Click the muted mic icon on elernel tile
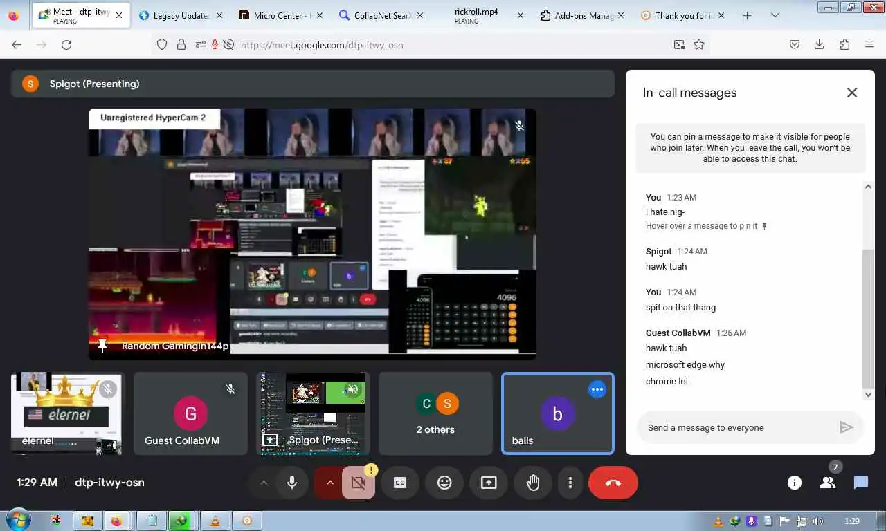 (x=107, y=389)
